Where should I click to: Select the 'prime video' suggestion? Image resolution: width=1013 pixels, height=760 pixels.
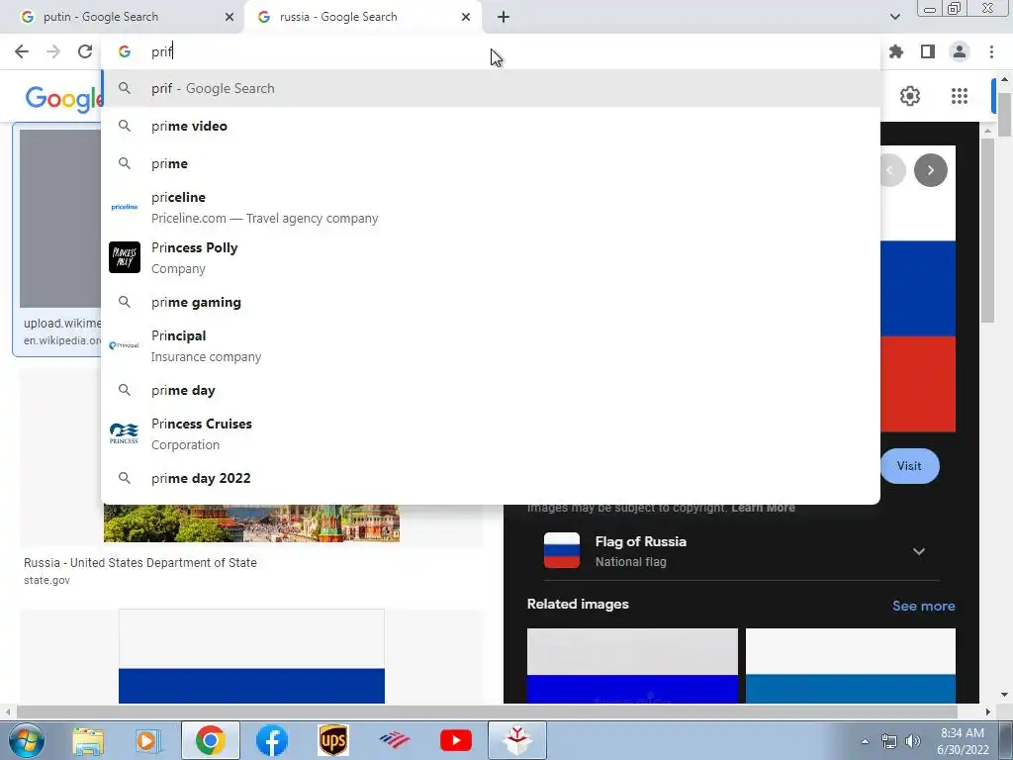pos(491,126)
